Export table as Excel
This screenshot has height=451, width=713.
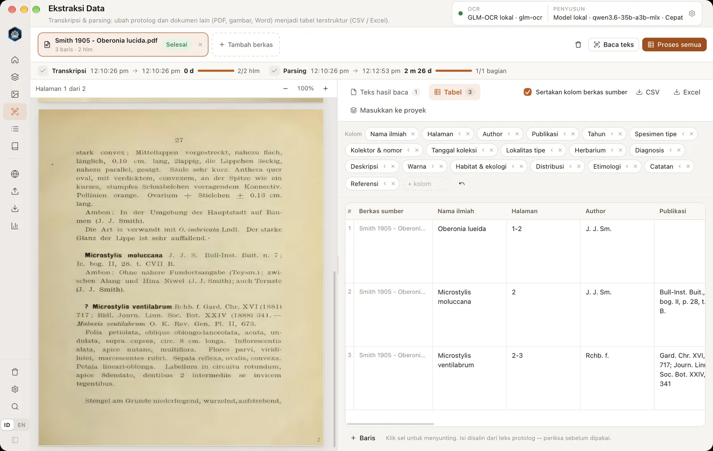tap(687, 92)
